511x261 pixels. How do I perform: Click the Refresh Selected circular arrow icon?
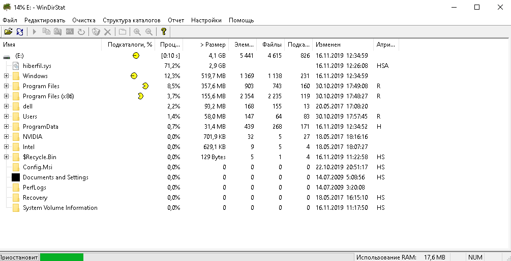[x=81, y=31]
